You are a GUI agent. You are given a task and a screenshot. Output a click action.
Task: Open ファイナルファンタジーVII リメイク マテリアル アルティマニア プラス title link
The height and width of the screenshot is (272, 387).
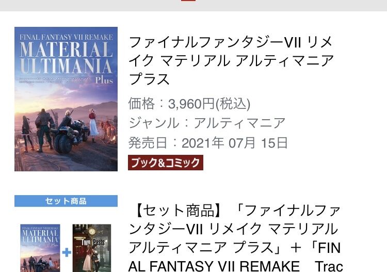point(231,61)
